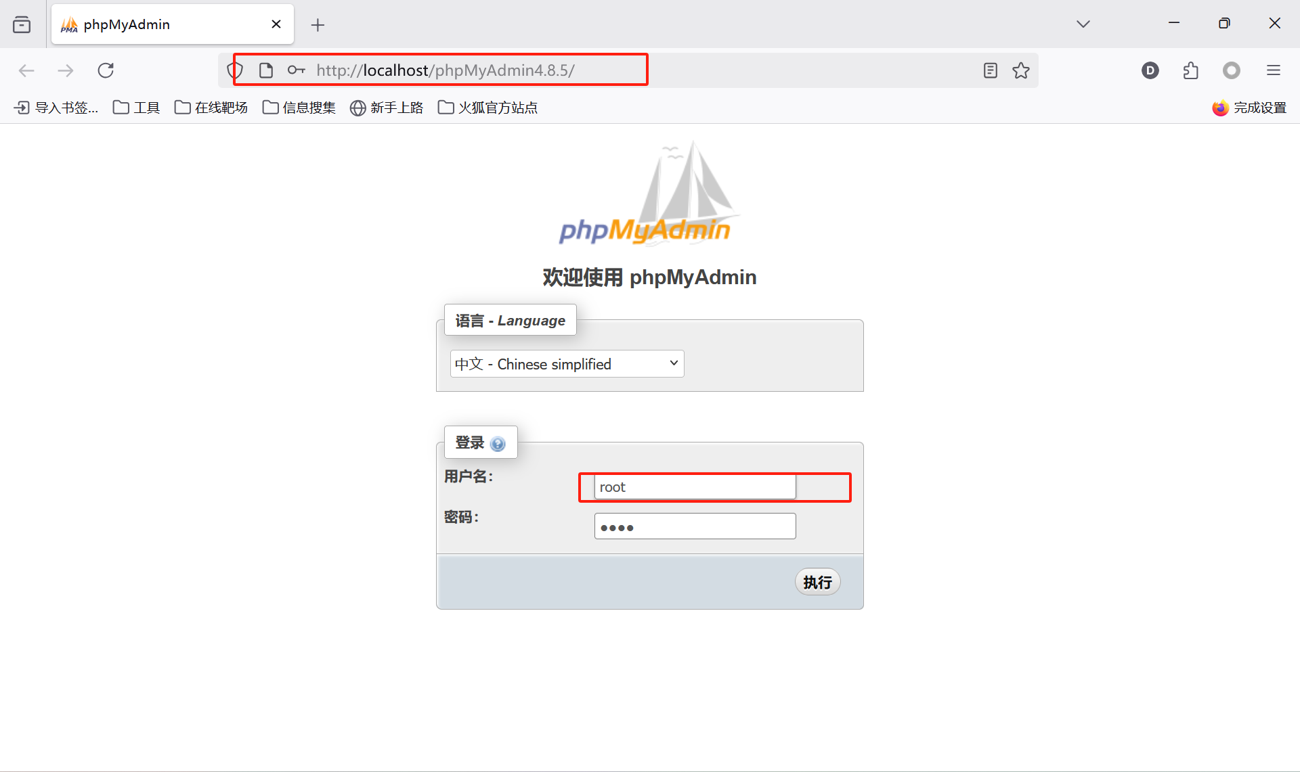
Task: Open the Firefox application menu
Action: coord(1274,70)
